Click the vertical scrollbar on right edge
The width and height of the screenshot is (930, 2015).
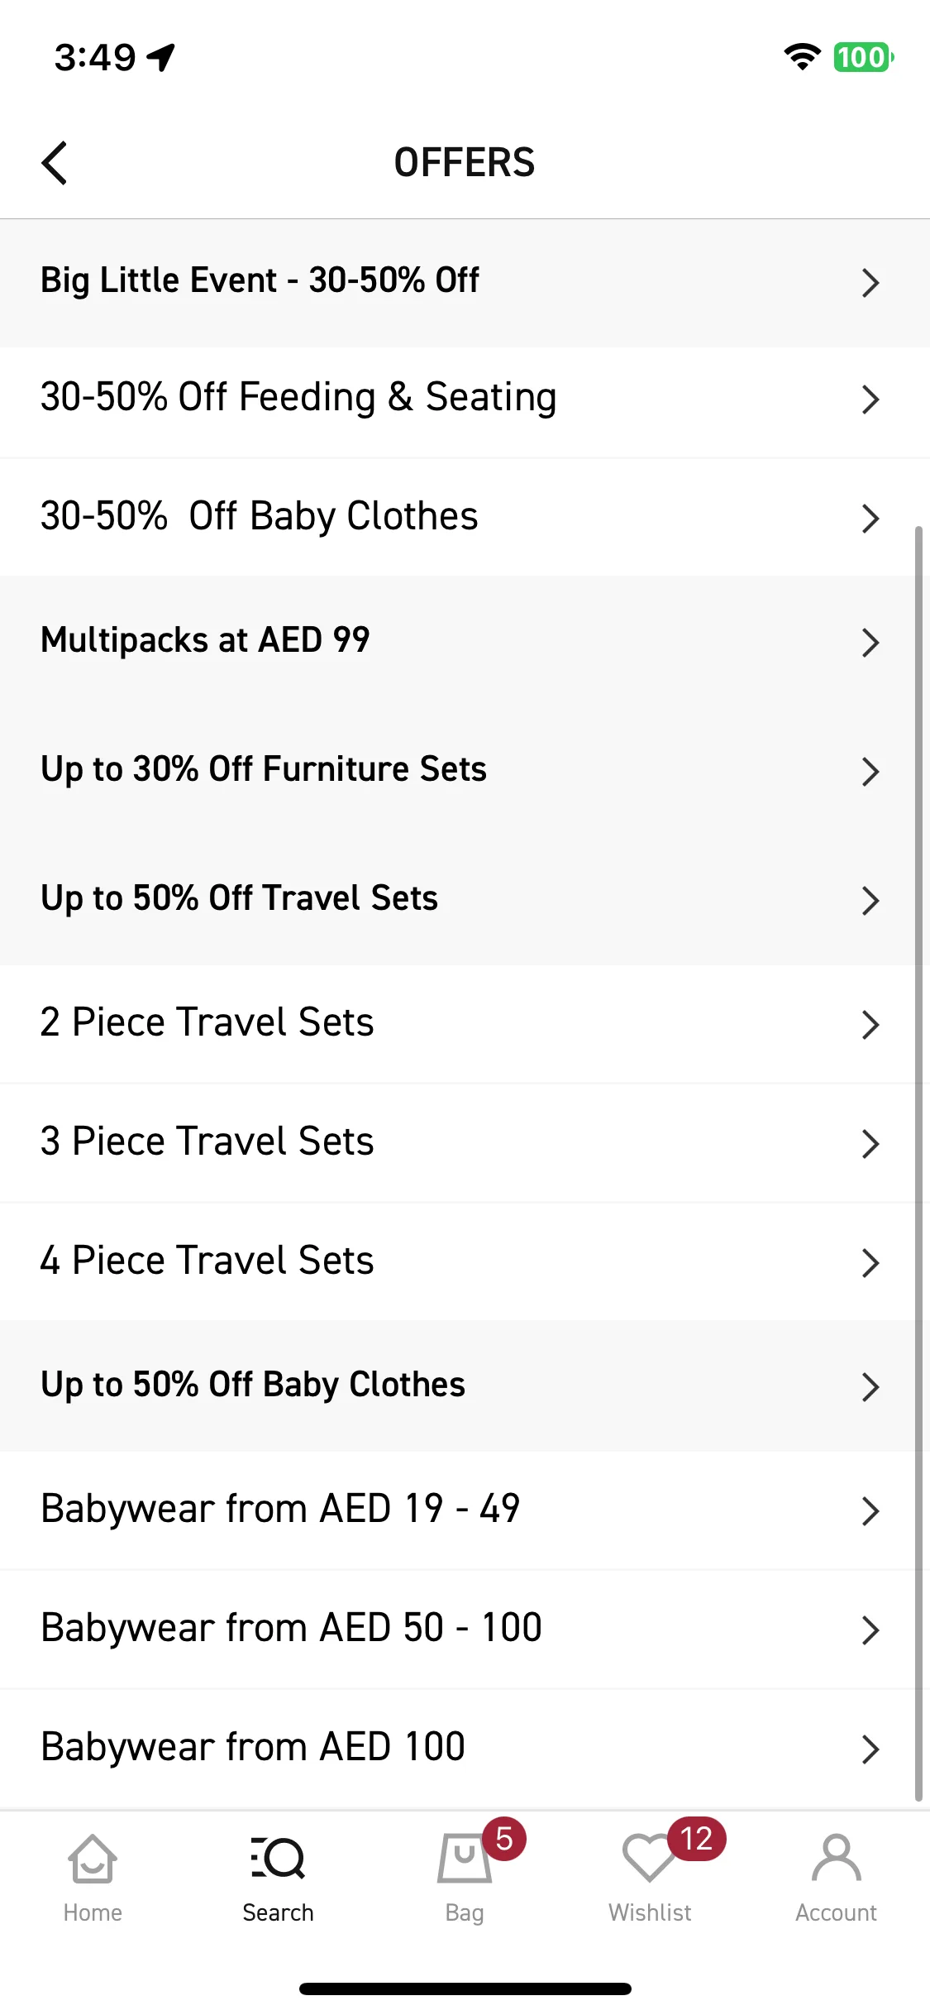(918, 1162)
